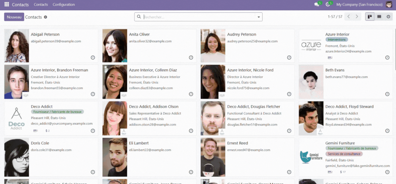Open the Configuration menu
The image size is (396, 184).
click(x=64, y=4)
